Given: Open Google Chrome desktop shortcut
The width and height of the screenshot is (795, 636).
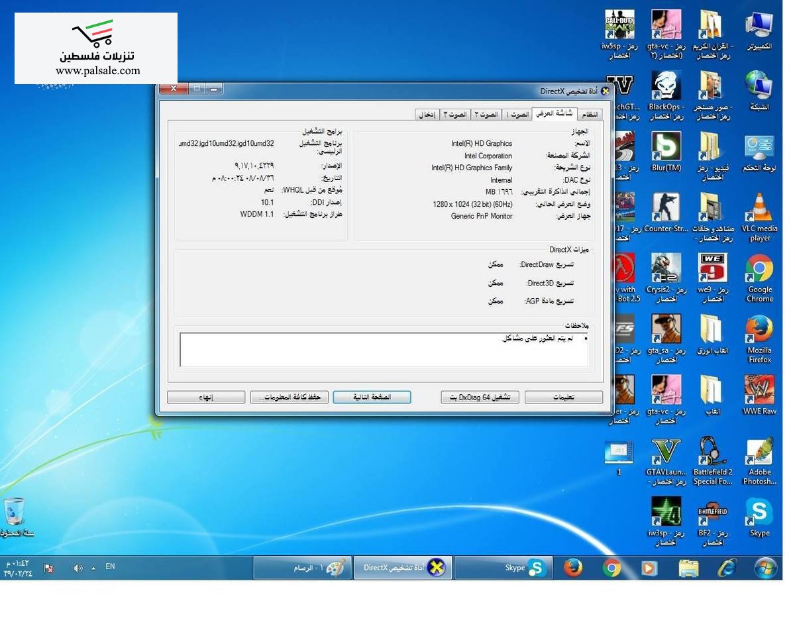Looking at the screenshot, I should click(759, 269).
